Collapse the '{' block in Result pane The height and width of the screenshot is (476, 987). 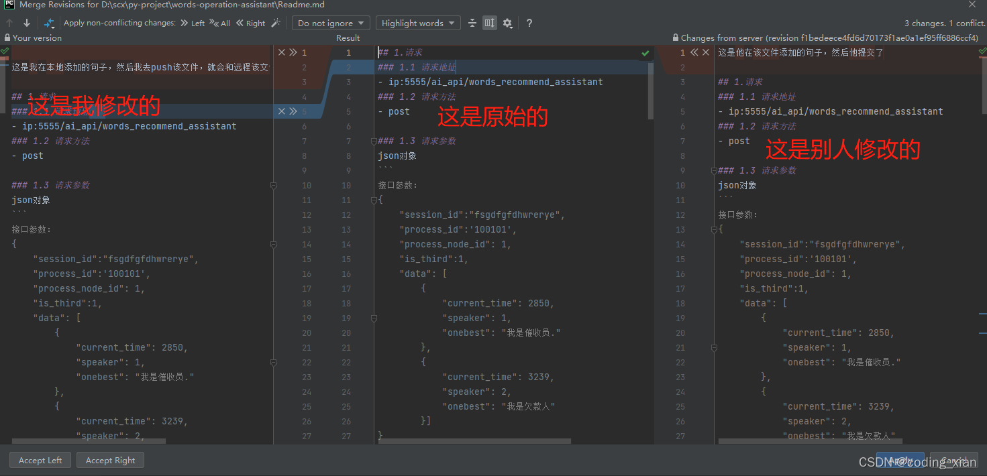click(x=374, y=200)
